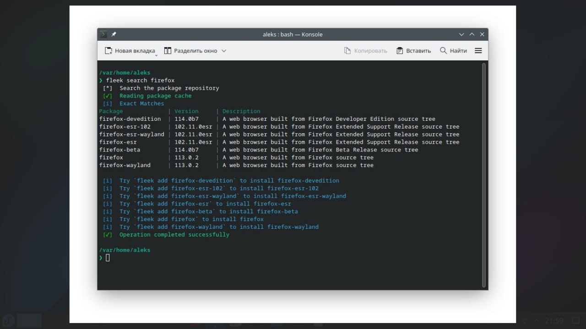Click the 'fleek search firefox' command text

pyautogui.click(x=140, y=80)
